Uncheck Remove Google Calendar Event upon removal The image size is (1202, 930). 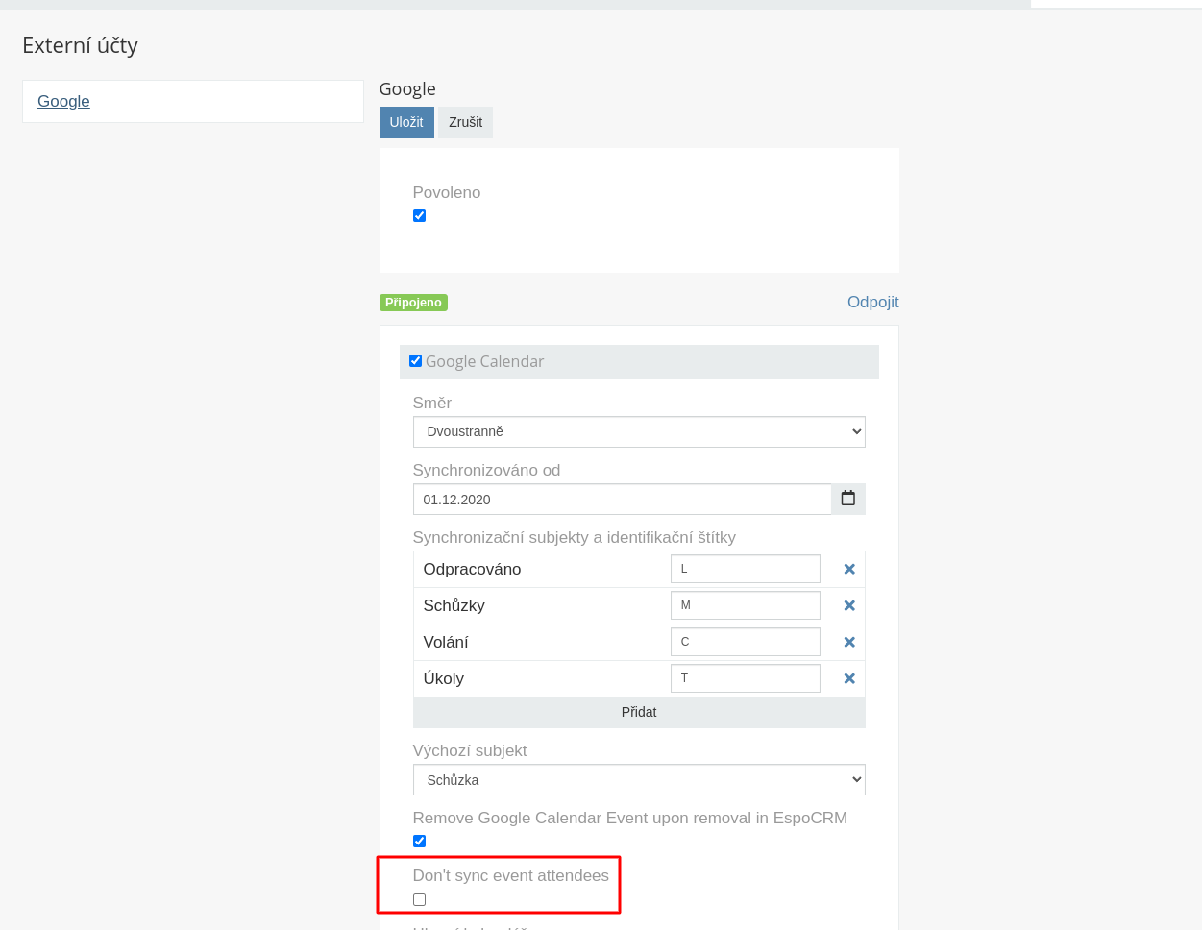[x=419, y=842]
